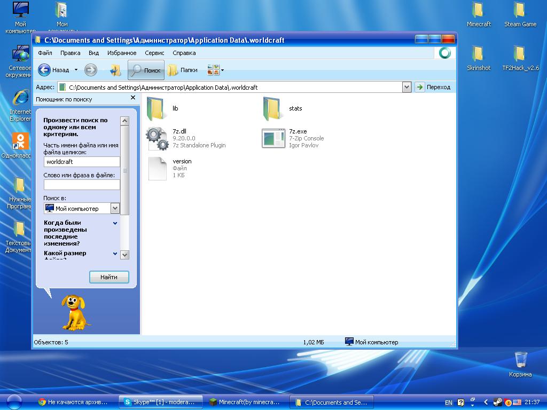Expand the address bar dropdown arrow
Screen dimensions: 547x410
[x=407, y=87]
